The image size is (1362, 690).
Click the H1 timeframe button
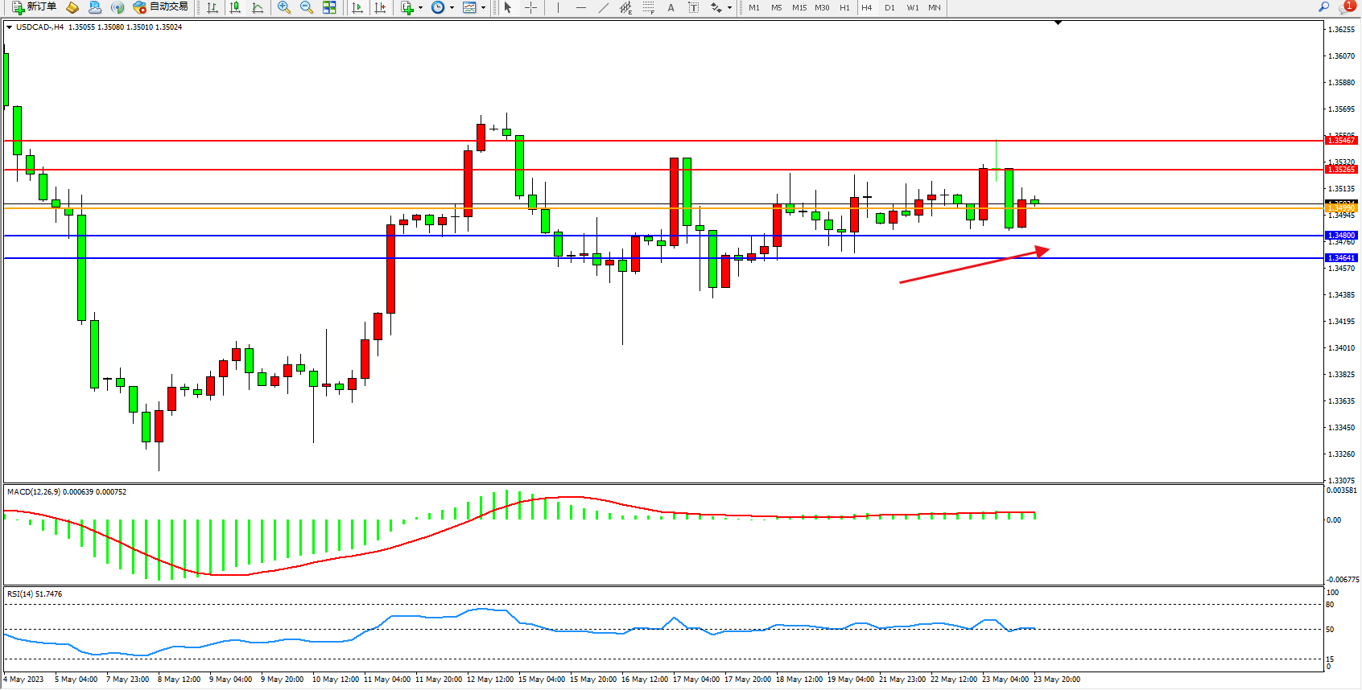click(x=844, y=7)
